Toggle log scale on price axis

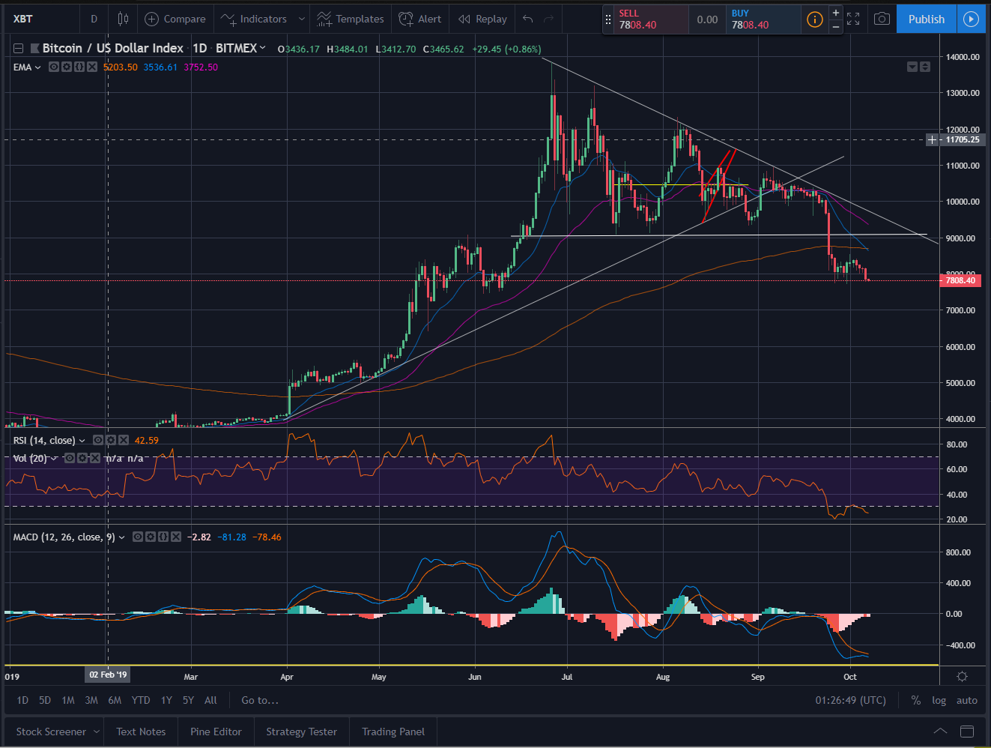click(x=939, y=700)
